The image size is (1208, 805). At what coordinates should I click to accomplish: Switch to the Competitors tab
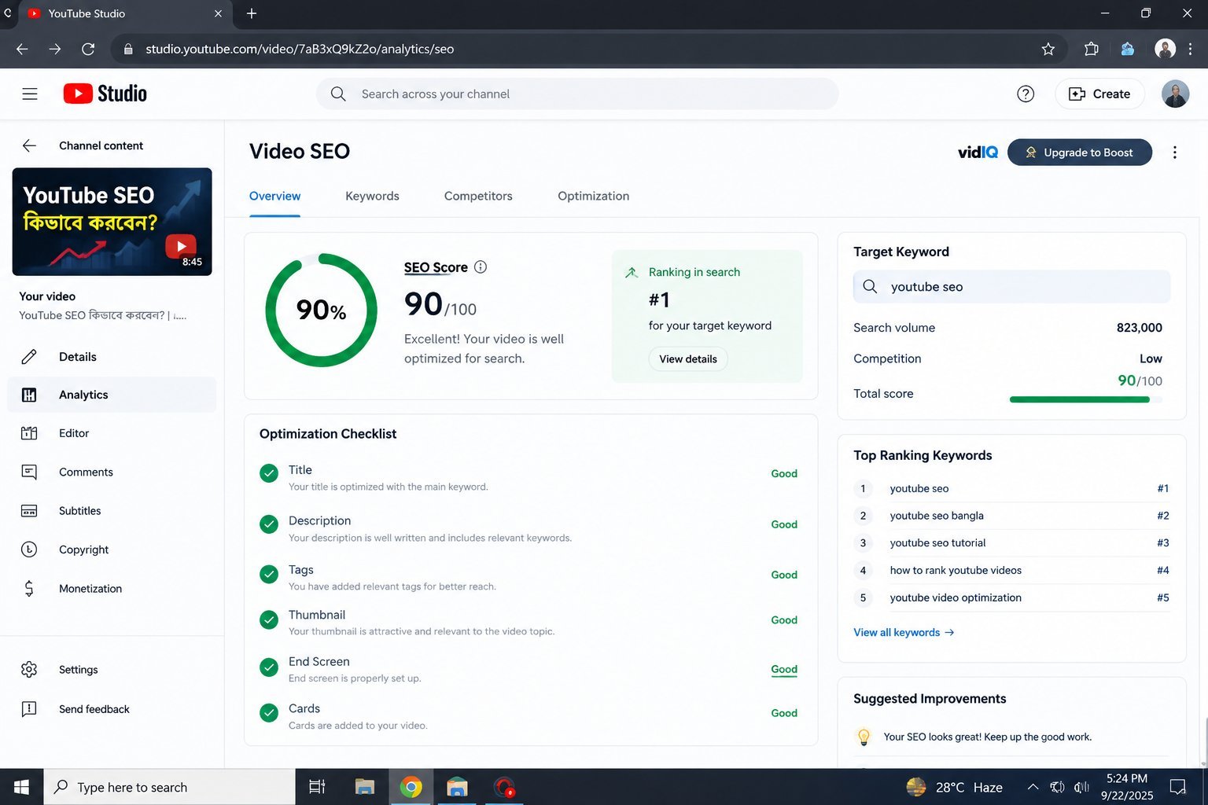tap(478, 197)
